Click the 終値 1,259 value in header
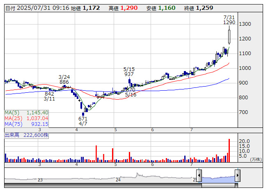The image size is (268, 192). 204,8
